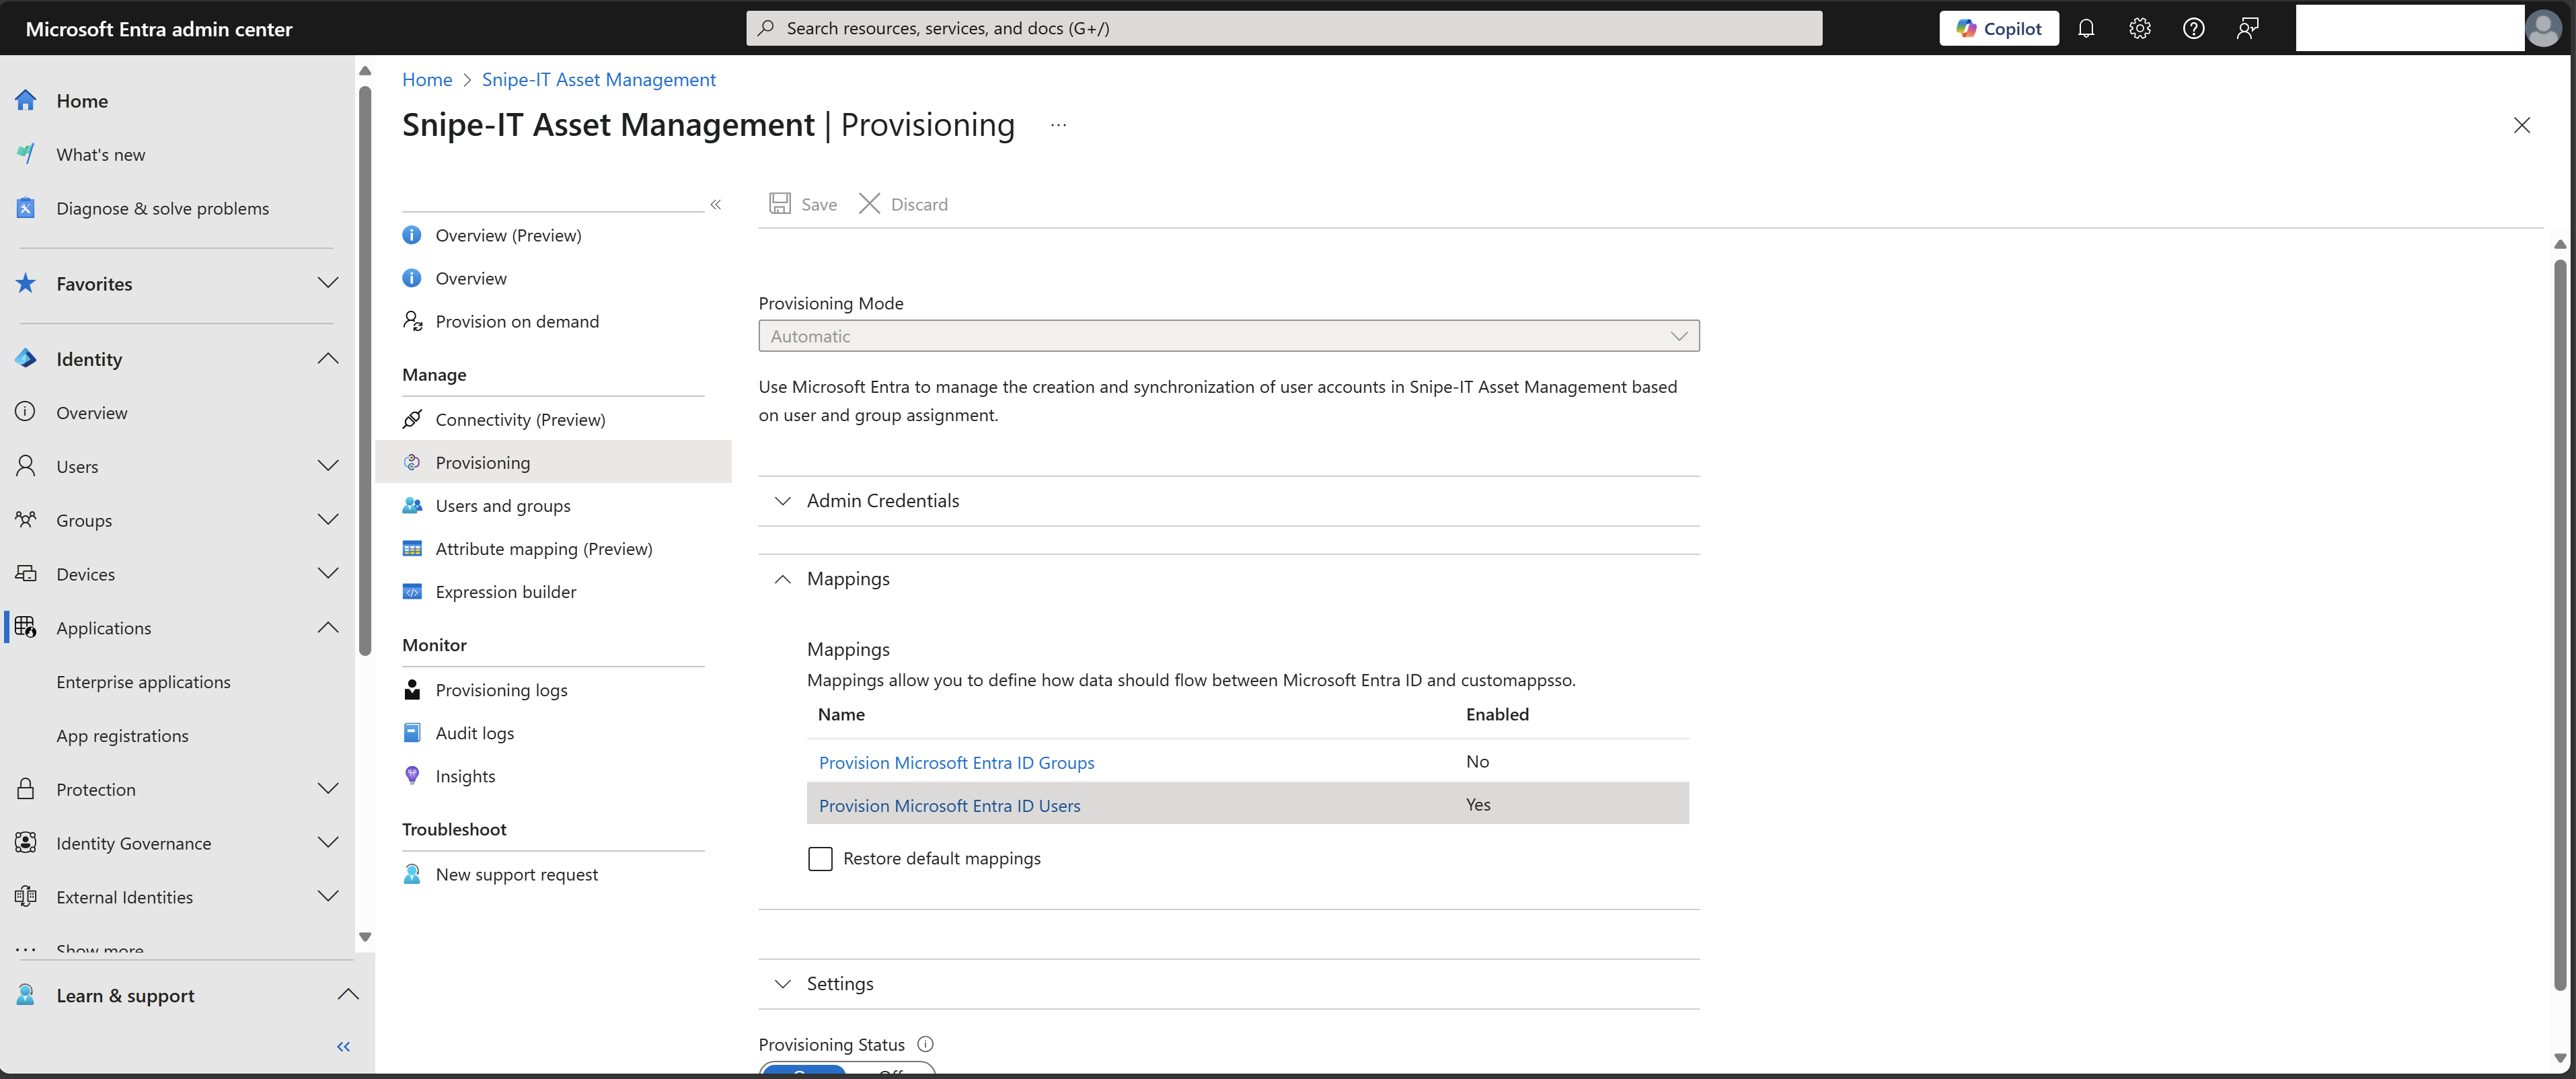Open portal settings gear icon

coord(2139,28)
